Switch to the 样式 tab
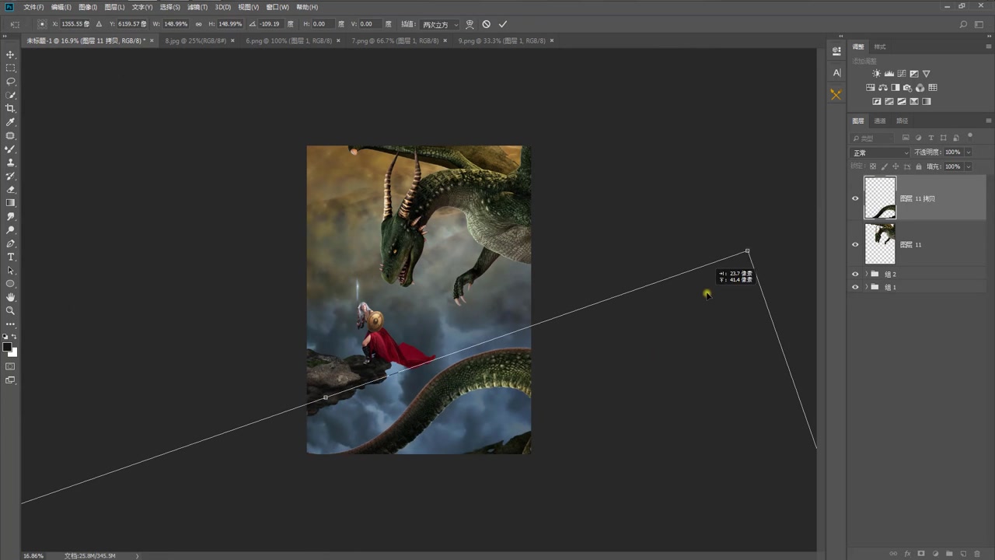 pos(880,47)
